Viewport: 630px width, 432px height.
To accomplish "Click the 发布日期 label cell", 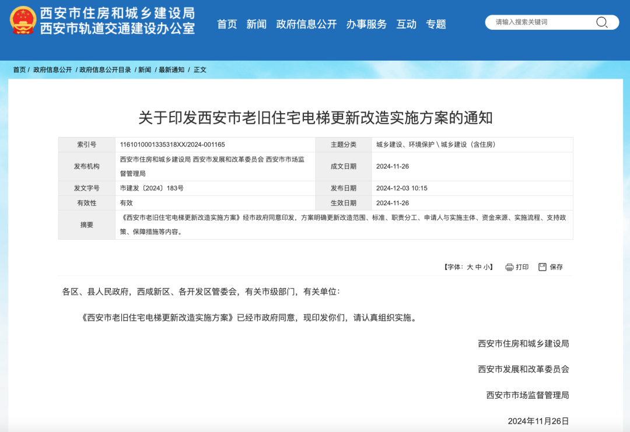I will [x=344, y=188].
